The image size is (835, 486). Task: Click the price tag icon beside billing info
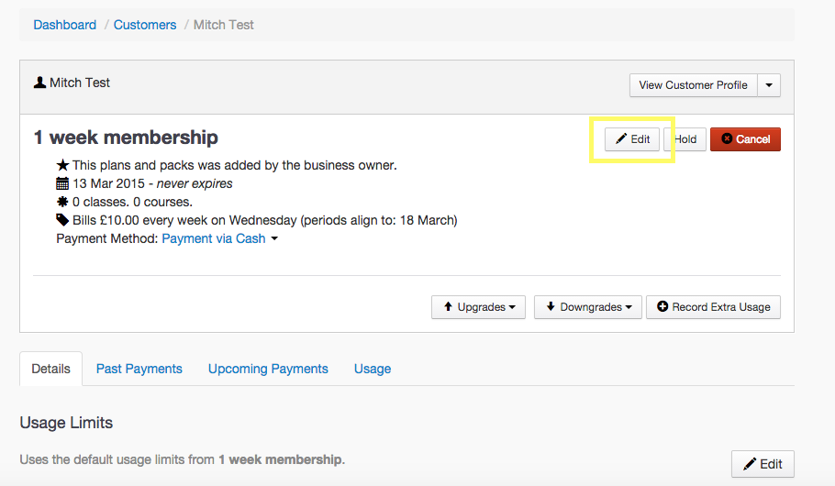(62, 220)
